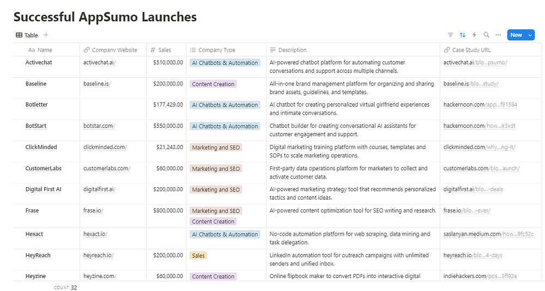Select the empty Sales cell for Hexact
Image resolution: width=545 pixels, height=291 pixels.
click(x=166, y=238)
